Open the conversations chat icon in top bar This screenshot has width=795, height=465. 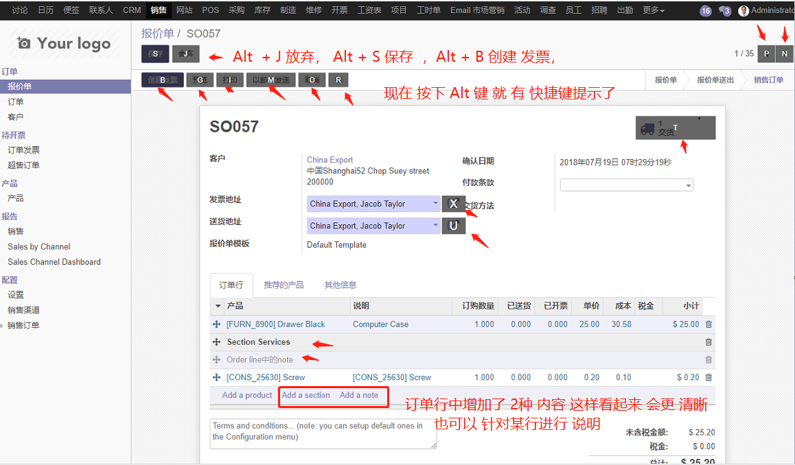pyautogui.click(x=724, y=11)
